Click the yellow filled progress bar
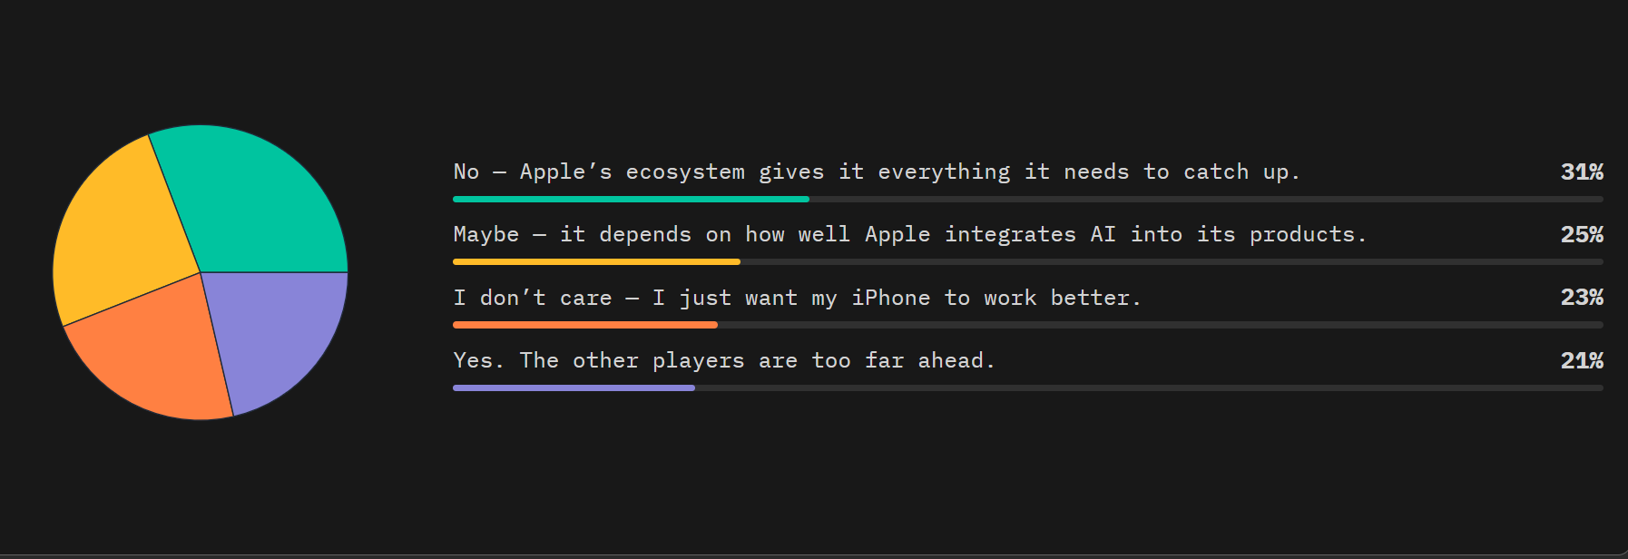This screenshot has height=559, width=1628. pyautogui.click(x=596, y=261)
